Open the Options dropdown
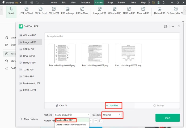 click(72, 115)
